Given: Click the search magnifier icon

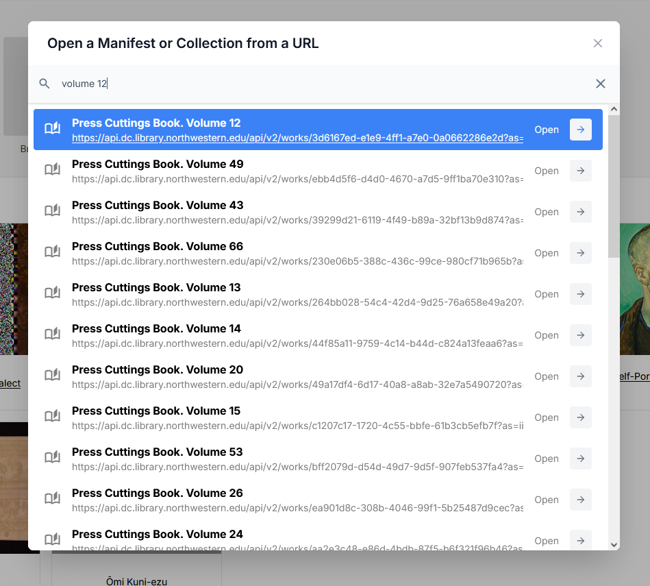Looking at the screenshot, I should click(44, 83).
